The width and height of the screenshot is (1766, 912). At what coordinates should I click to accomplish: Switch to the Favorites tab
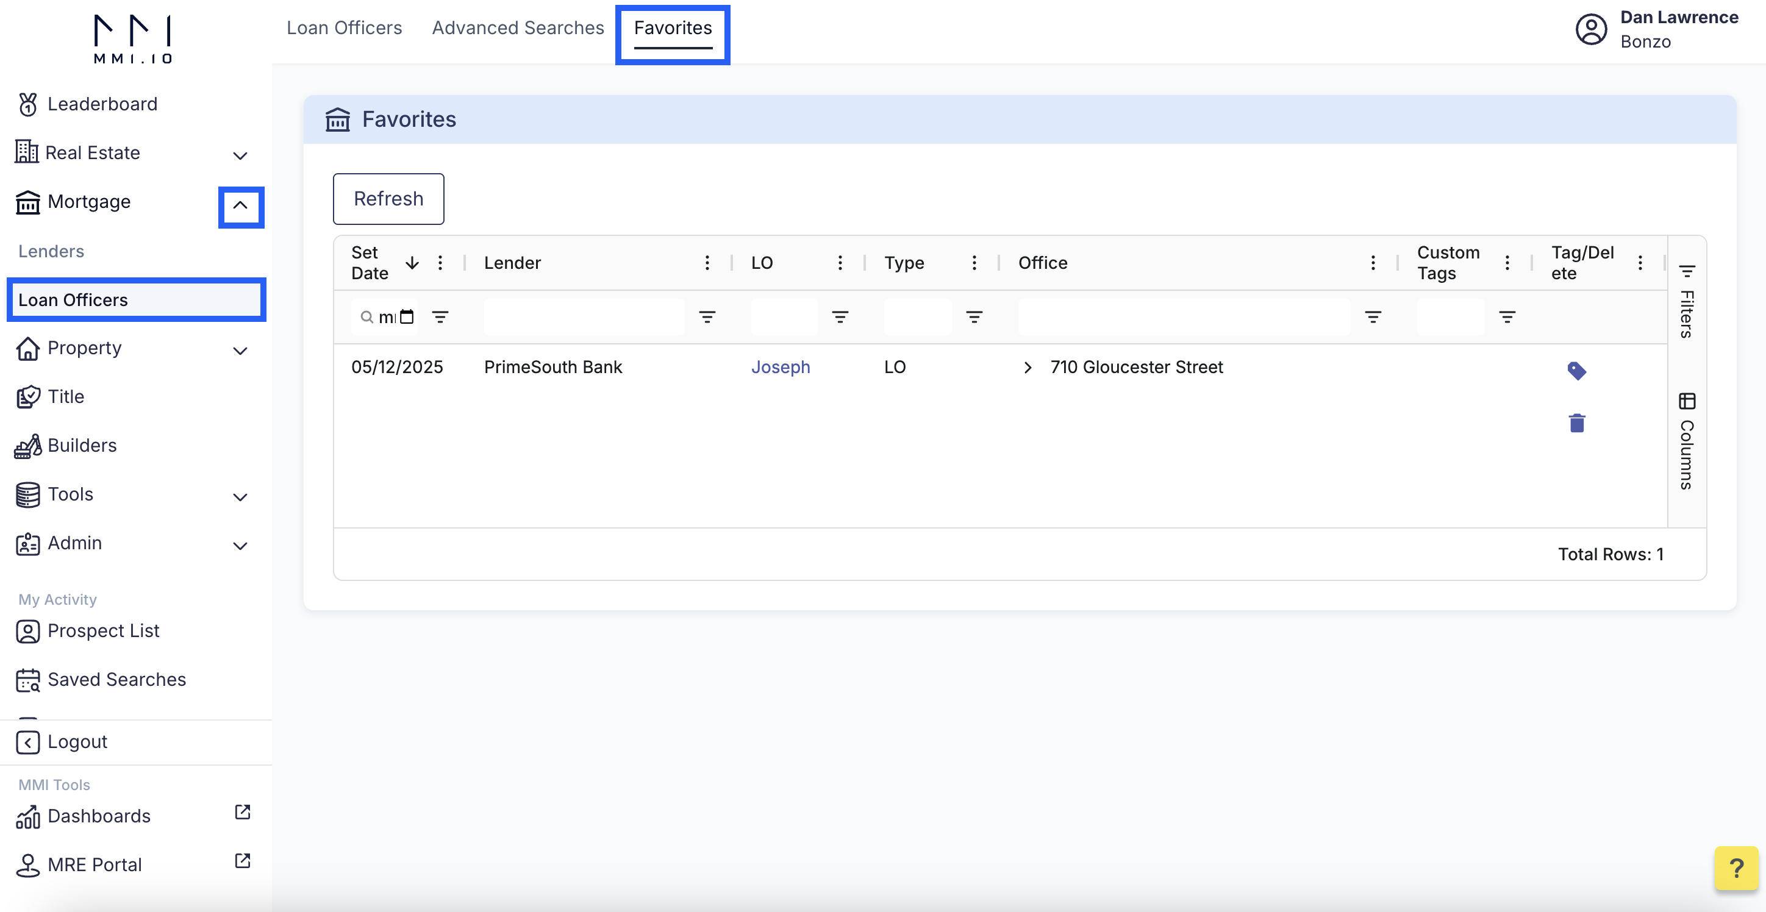[x=673, y=27]
